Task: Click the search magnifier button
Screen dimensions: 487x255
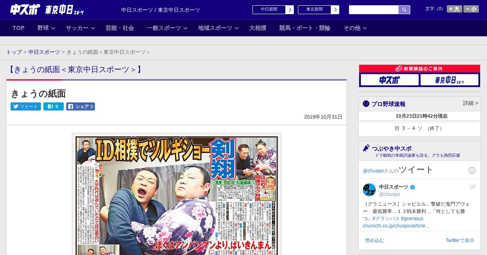Action: tap(404, 10)
